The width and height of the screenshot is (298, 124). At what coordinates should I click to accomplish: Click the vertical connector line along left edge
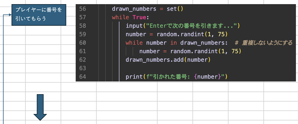point(4,69)
